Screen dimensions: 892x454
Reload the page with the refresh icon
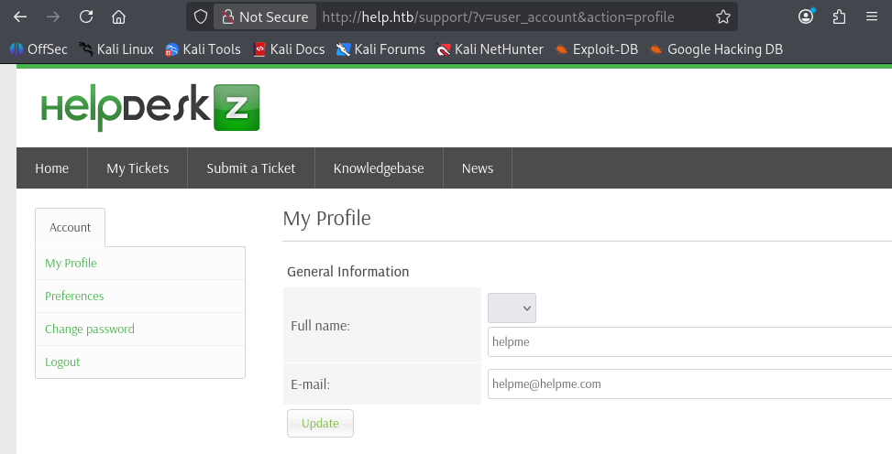85,16
